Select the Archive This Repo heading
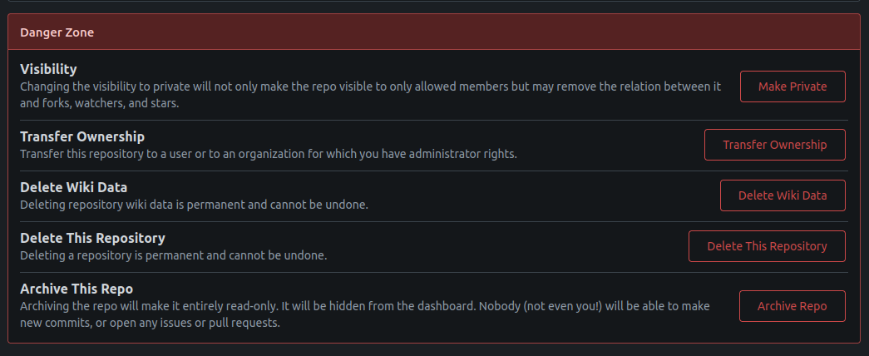 coord(77,289)
